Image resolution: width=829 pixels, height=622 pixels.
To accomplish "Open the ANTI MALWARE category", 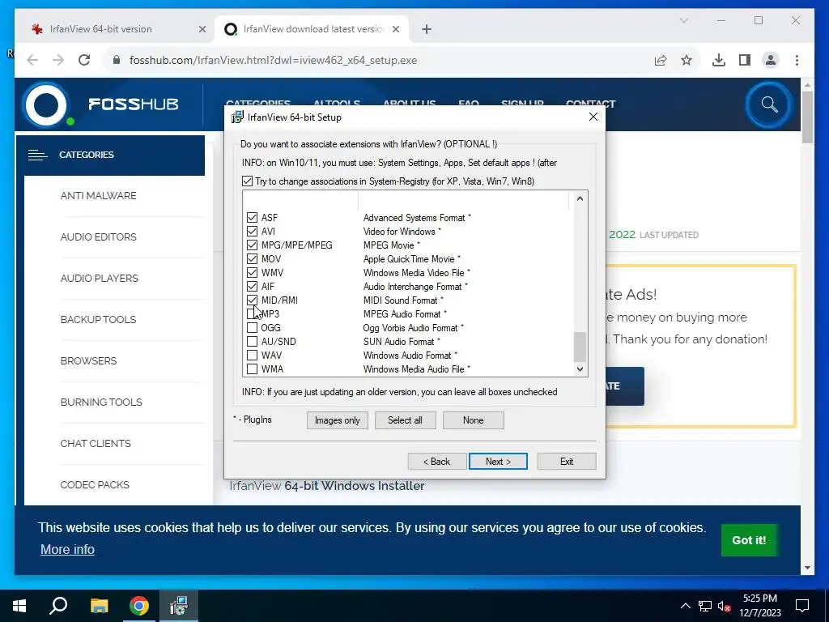I will point(98,196).
